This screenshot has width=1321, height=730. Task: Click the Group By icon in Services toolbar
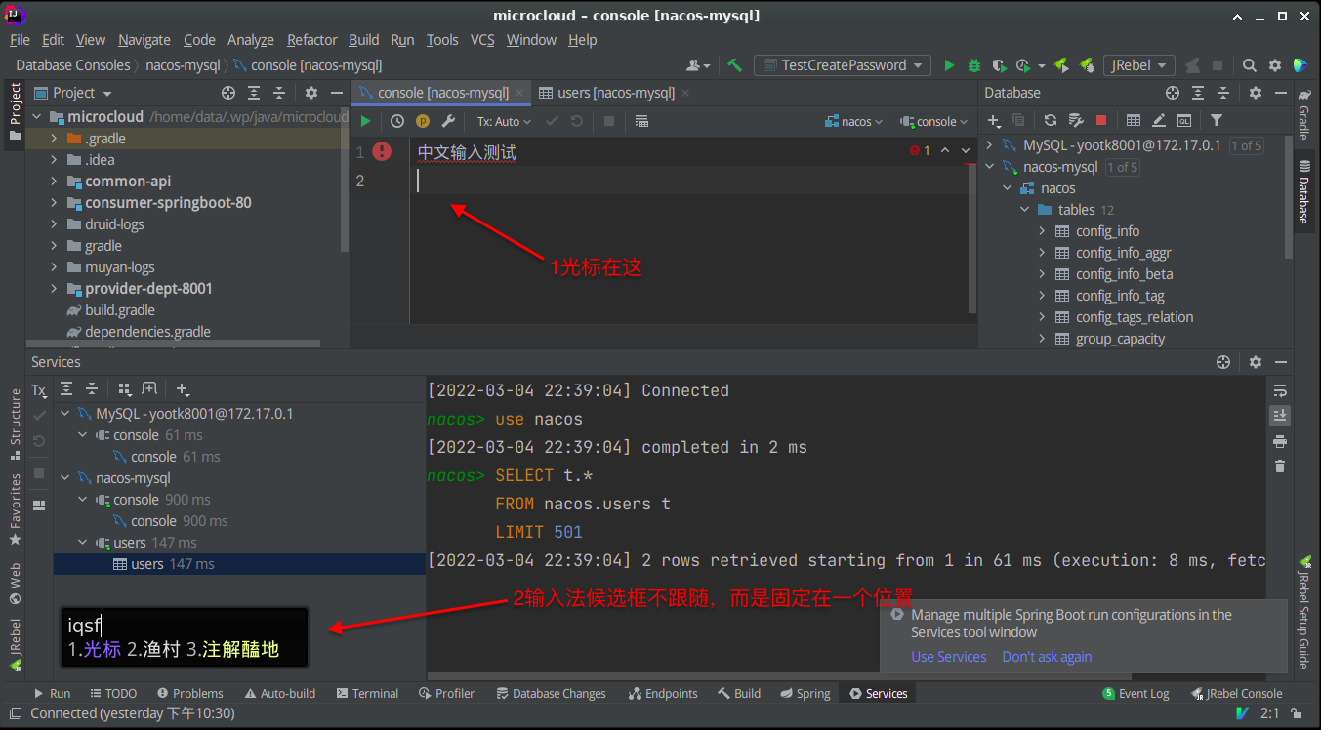click(x=124, y=389)
